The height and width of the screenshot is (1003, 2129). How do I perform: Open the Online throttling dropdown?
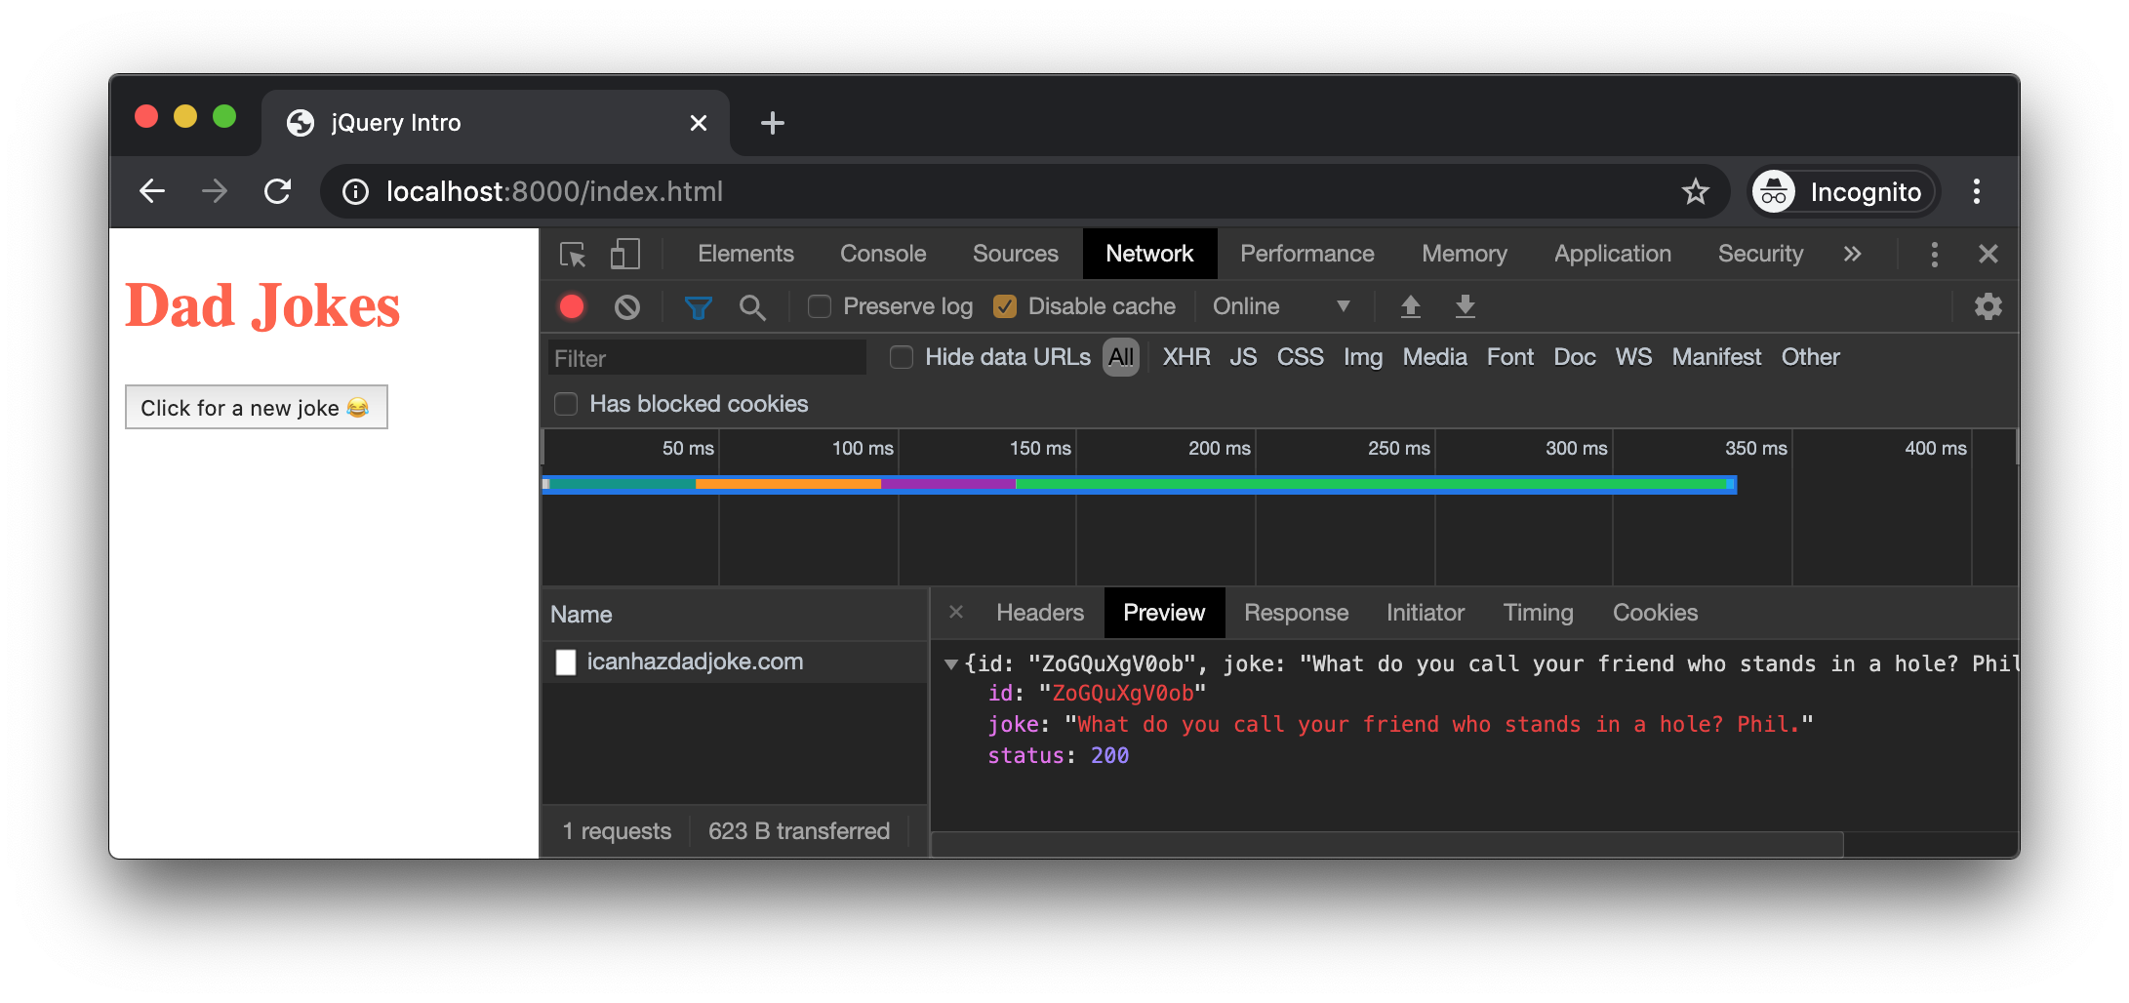tap(1280, 307)
